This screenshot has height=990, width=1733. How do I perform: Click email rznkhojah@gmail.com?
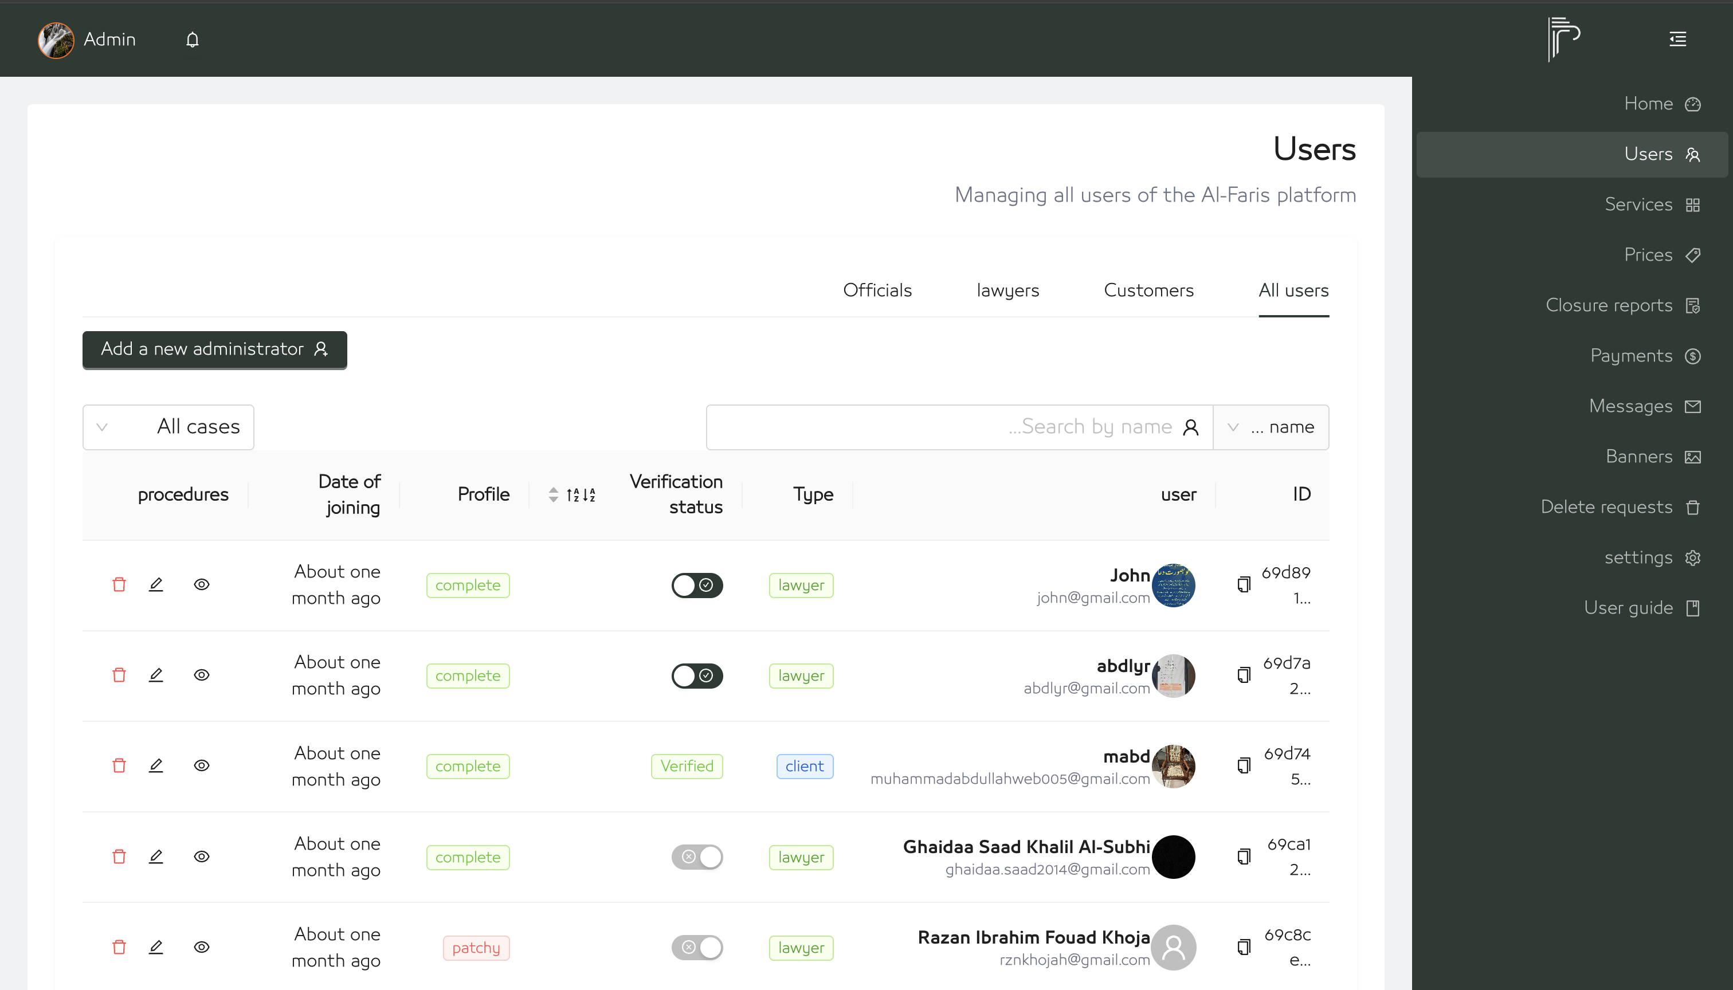click(x=1075, y=960)
